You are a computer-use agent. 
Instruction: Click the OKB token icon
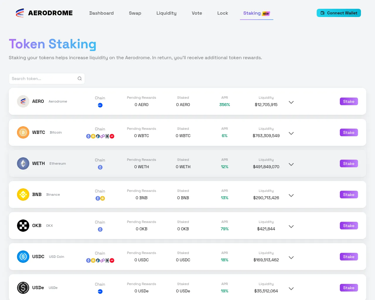pos(23,226)
